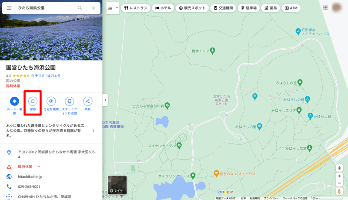Viewport: 348px width, 200px height.
Task: Open the クチコミ 14,714 件 reviews link
Action: point(46,76)
